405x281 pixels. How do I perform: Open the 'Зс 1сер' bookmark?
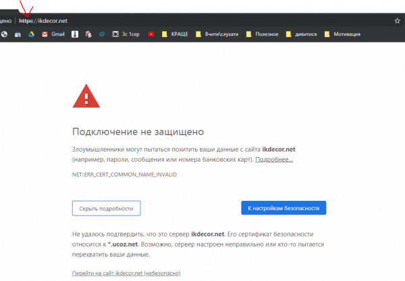tap(126, 34)
